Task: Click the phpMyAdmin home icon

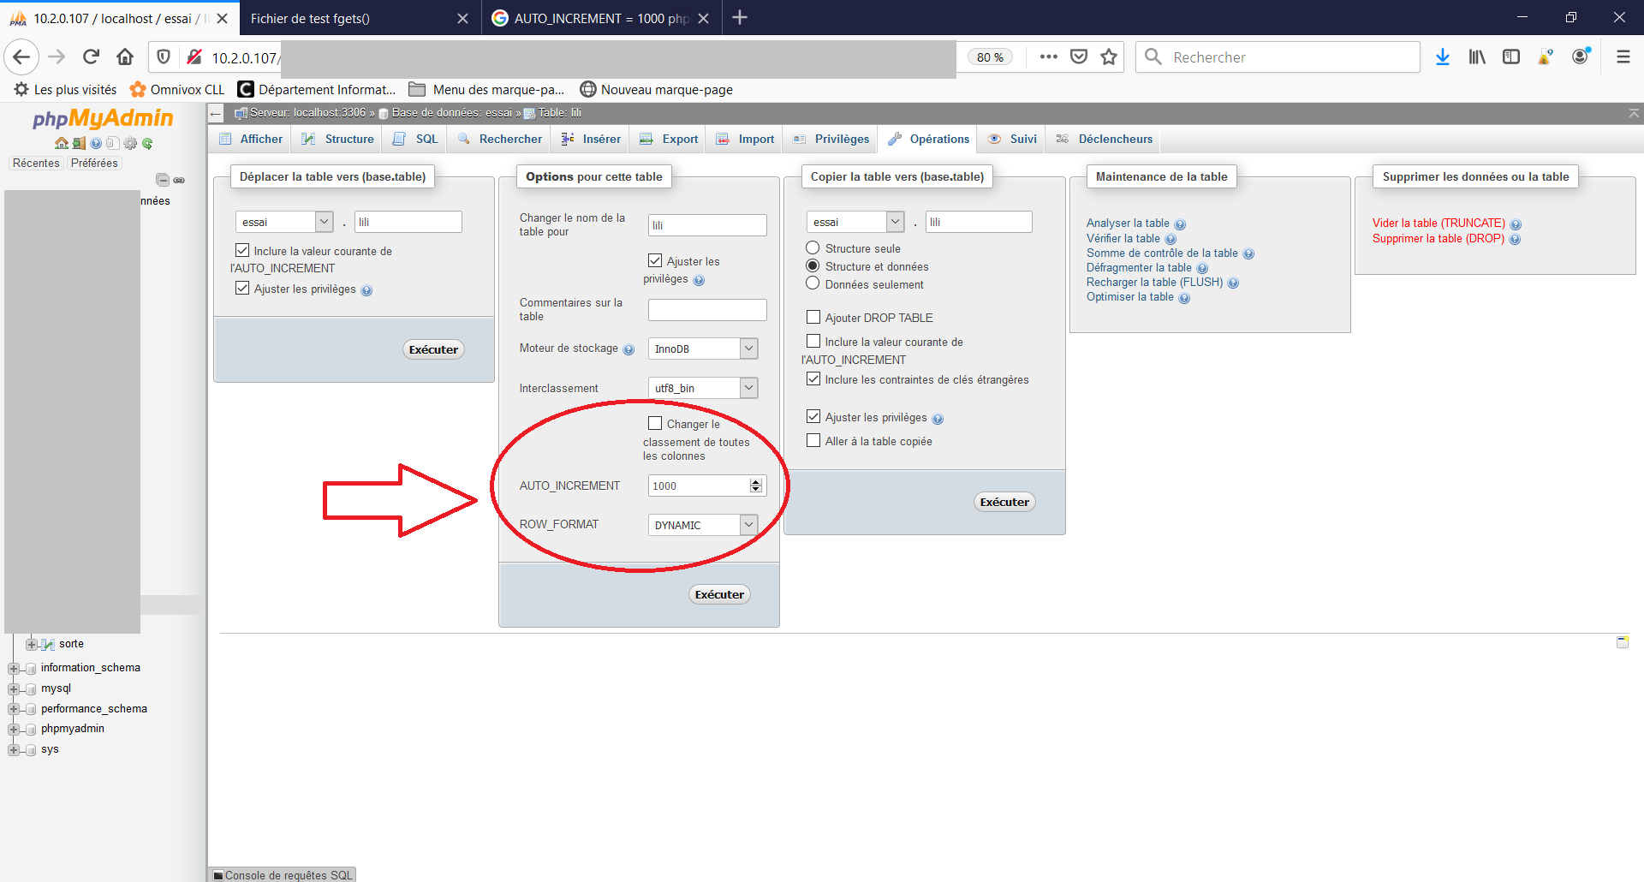Action: coord(61,144)
